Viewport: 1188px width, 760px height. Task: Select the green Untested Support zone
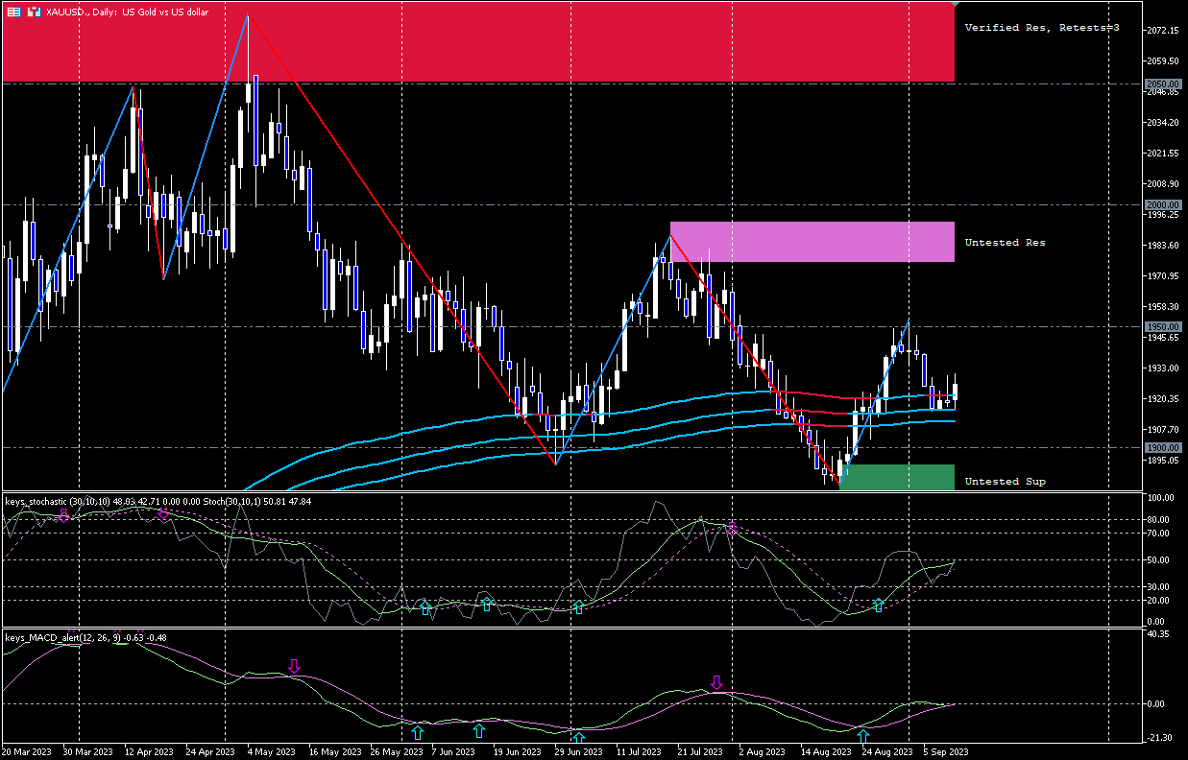[x=896, y=478]
